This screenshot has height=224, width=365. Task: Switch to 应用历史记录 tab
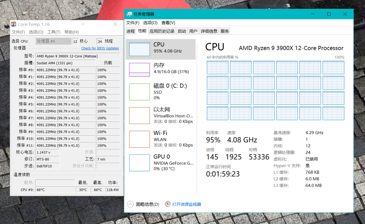[x=162, y=31]
